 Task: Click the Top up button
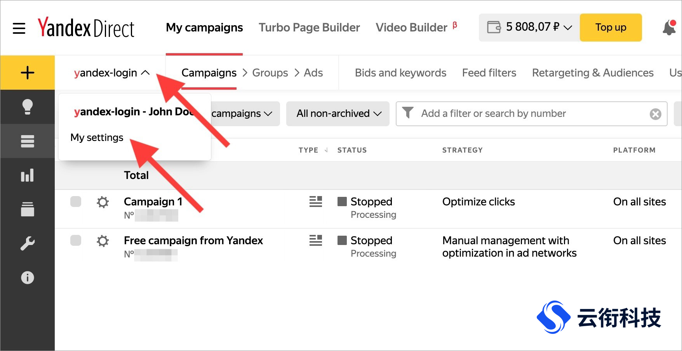pyautogui.click(x=611, y=28)
